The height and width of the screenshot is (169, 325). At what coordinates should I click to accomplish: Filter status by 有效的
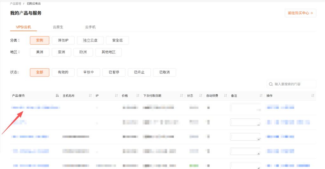(x=63, y=72)
